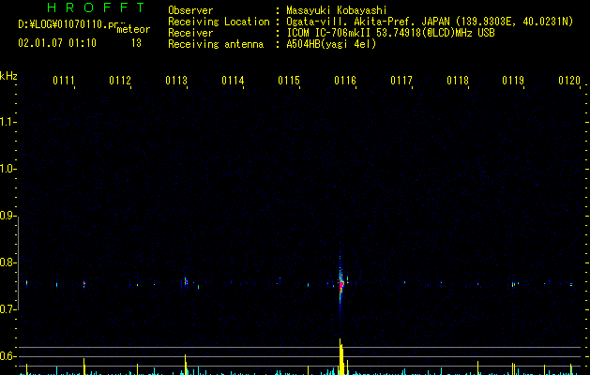The height and width of the screenshot is (375, 590).
Task: Click the 1.0 kHz axis label
Action: (x=8, y=169)
